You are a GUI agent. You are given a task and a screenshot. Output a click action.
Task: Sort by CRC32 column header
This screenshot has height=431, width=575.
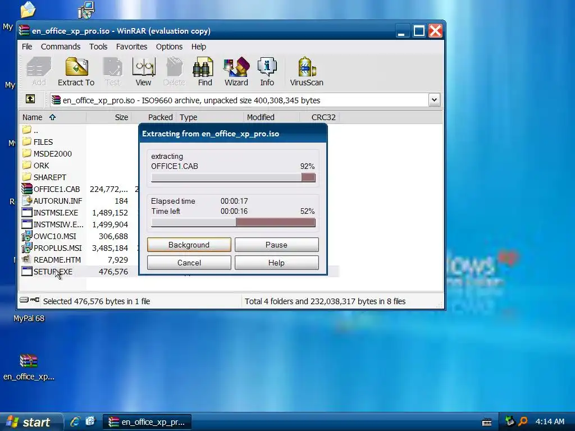click(320, 117)
